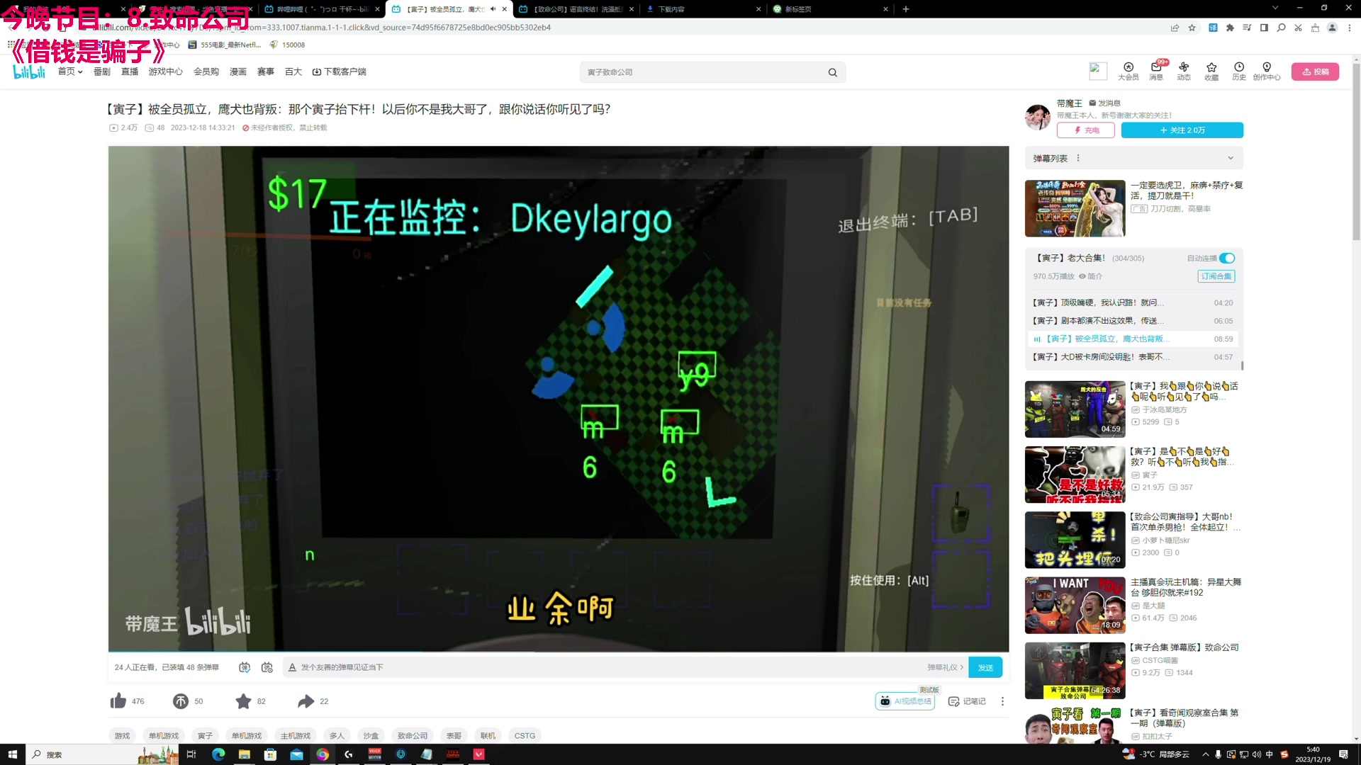Open danmaku settings icon beside input

(267, 667)
